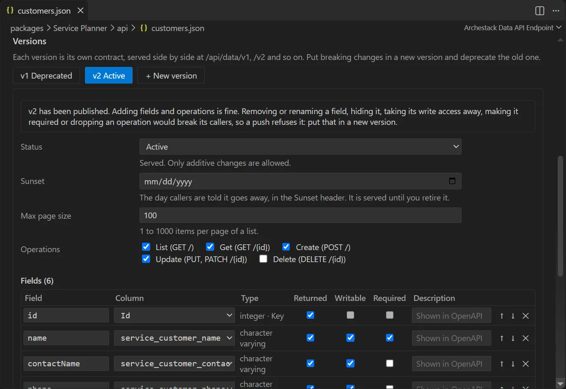Click the api breadcrumb segment
566x389 pixels.
tap(123, 28)
